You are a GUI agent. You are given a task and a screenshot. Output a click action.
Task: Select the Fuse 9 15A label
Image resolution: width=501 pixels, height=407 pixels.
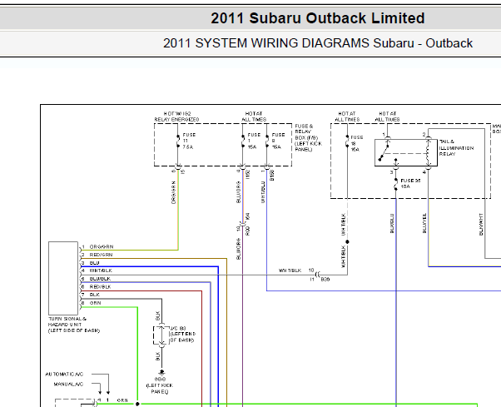coord(278,141)
